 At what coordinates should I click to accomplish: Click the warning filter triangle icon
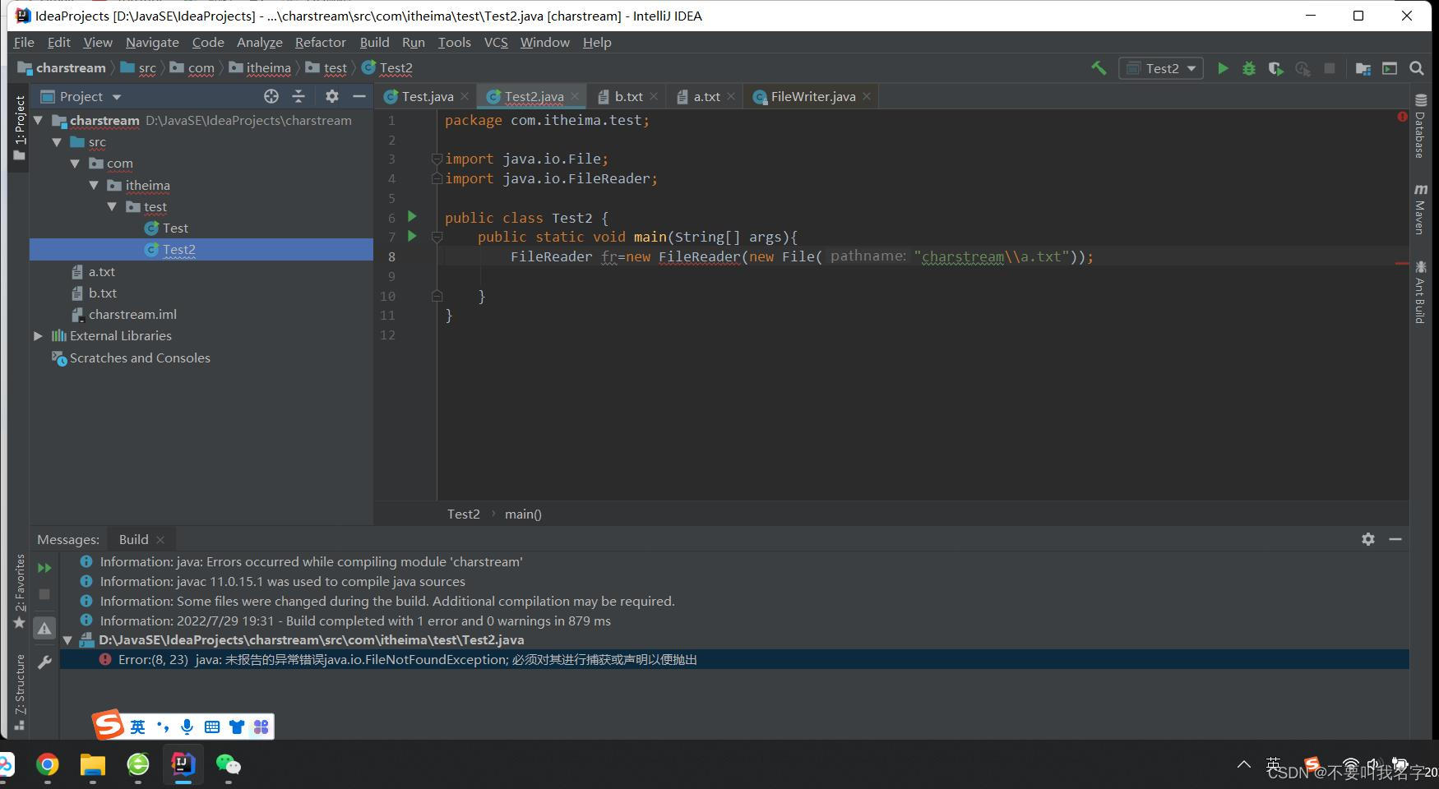coord(44,629)
